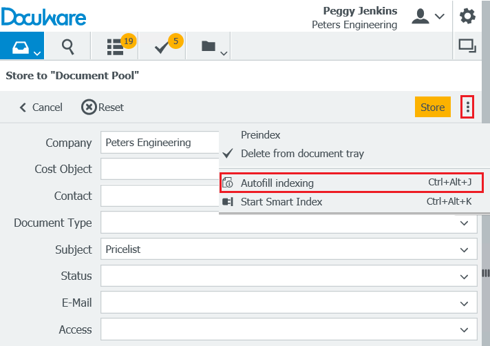This screenshot has height=346, width=490.
Task: Click Cancel to go back
Action: 41,107
